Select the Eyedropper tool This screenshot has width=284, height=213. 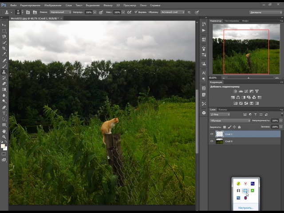4,54
